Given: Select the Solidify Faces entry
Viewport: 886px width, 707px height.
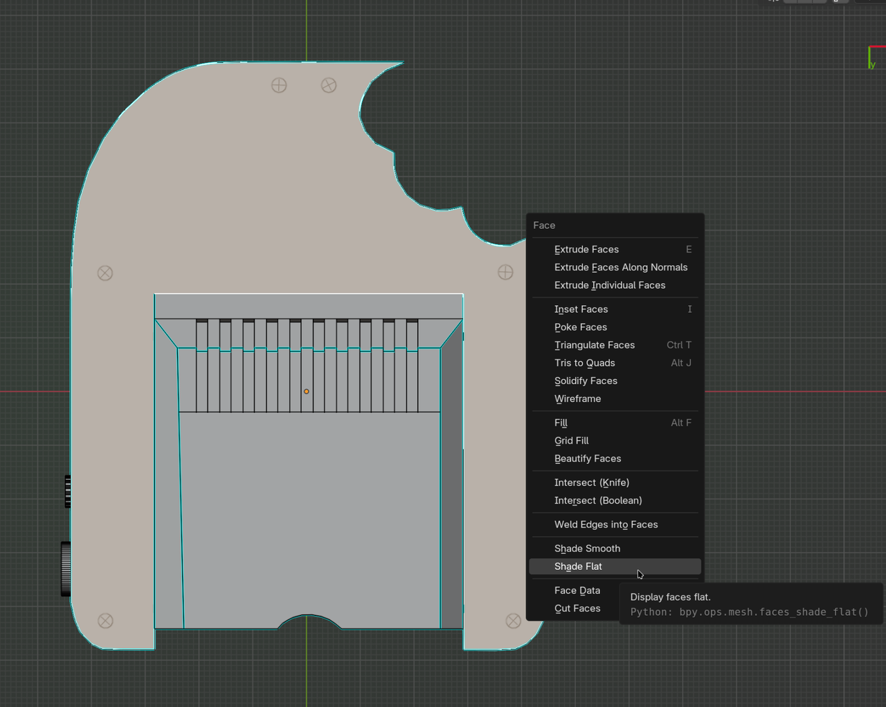Looking at the screenshot, I should point(586,381).
